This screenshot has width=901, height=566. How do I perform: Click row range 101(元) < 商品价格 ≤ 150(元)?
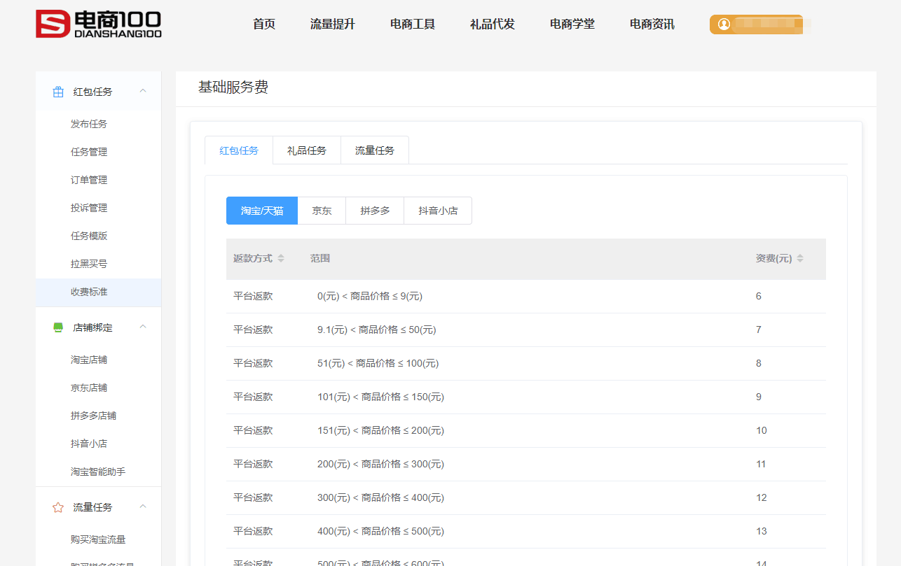point(381,397)
